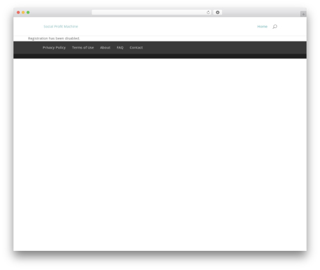Open the Terms of Use footer link
320x270 pixels.
coord(83,47)
